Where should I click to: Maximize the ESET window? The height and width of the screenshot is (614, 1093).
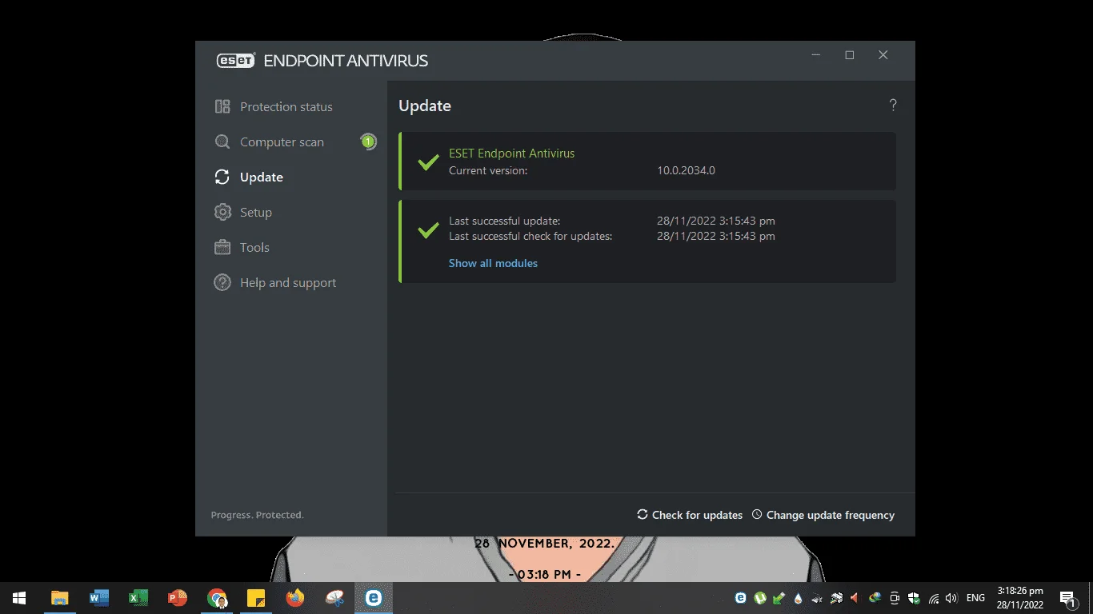click(x=850, y=55)
